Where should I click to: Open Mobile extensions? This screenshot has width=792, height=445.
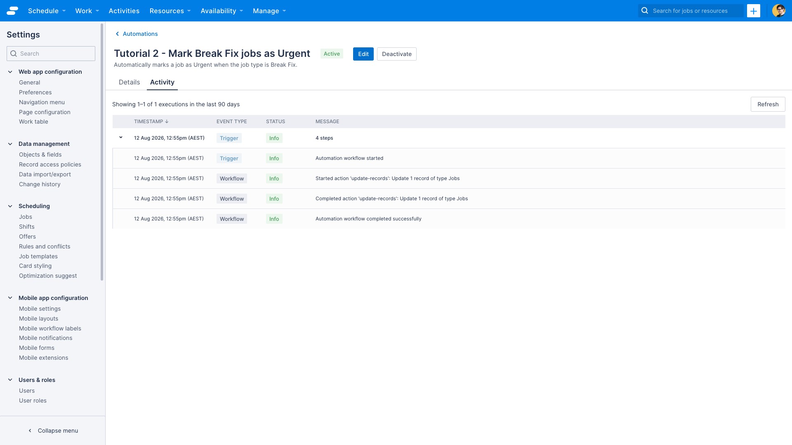coord(43,358)
